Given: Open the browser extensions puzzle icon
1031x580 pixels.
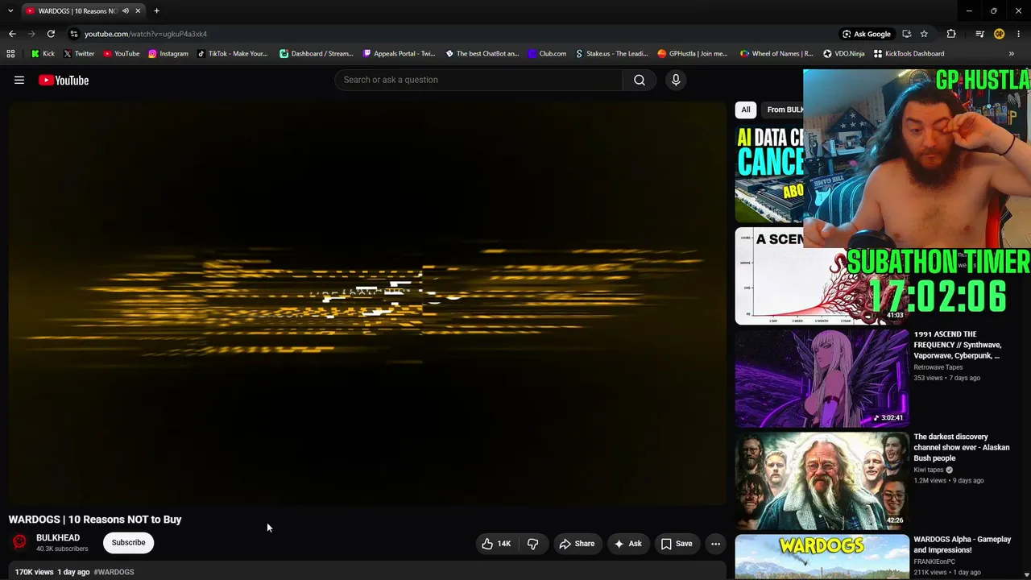Looking at the screenshot, I should (951, 34).
